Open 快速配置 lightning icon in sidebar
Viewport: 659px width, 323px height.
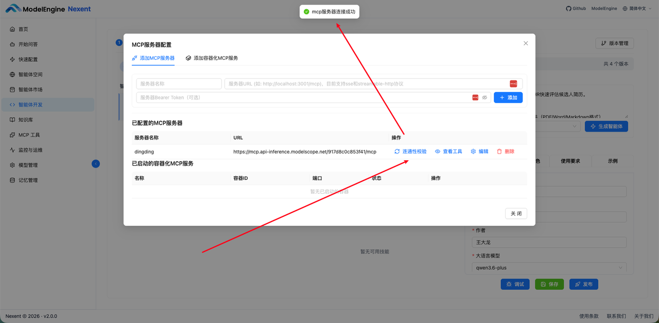pyautogui.click(x=12, y=59)
